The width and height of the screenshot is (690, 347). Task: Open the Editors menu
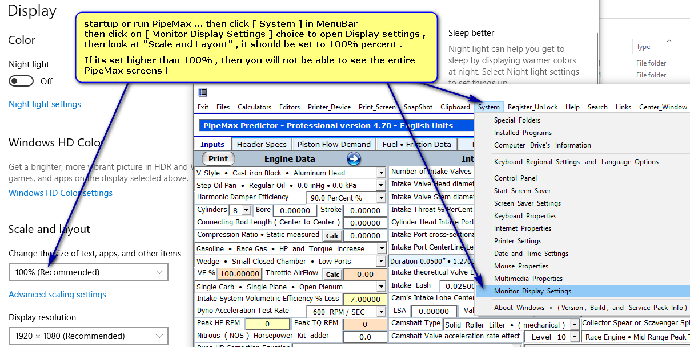(x=290, y=107)
